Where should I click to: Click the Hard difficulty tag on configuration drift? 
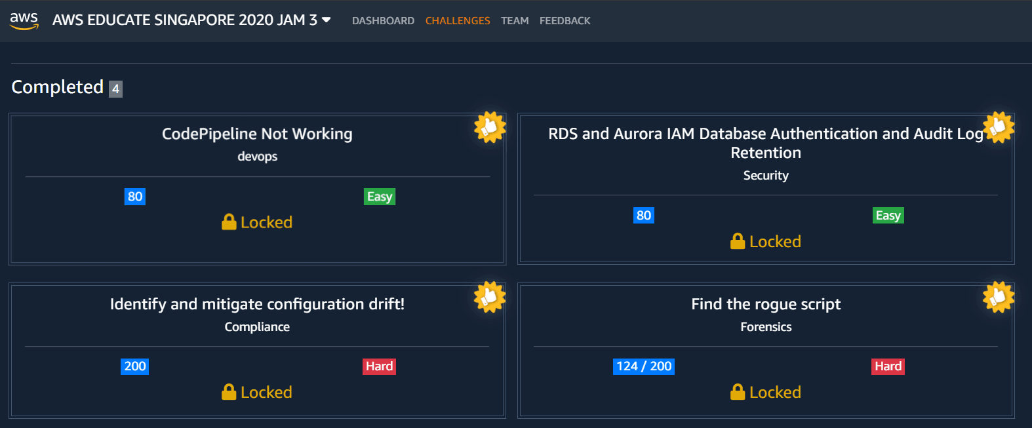pos(379,366)
